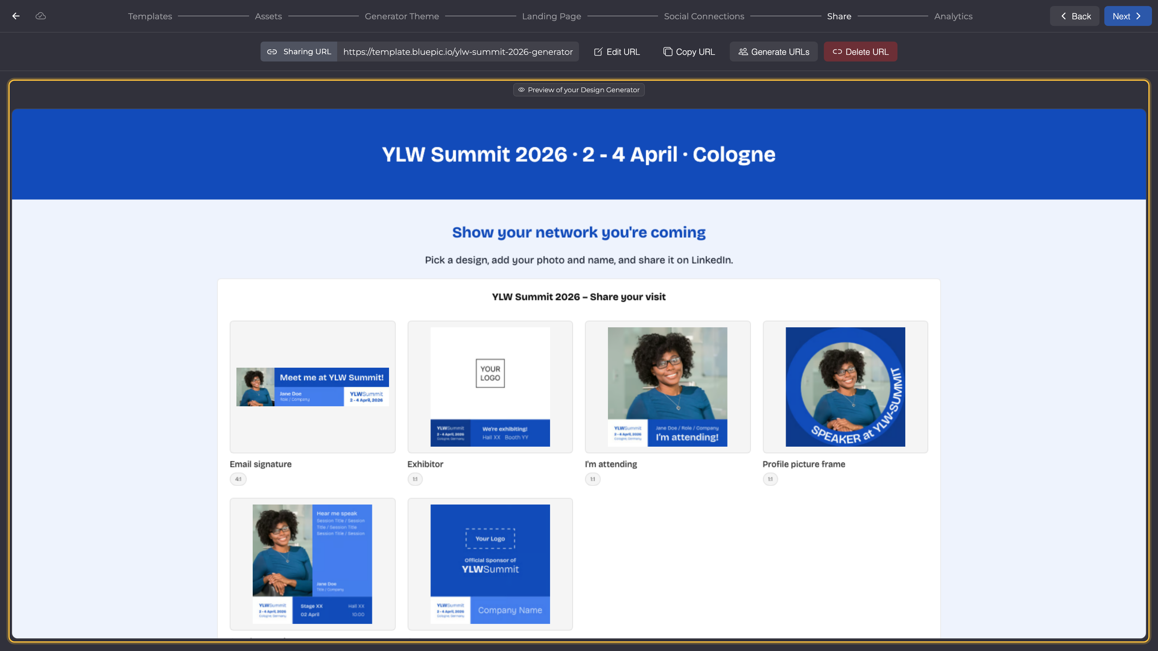
Task: Click Edit URL
Action: click(617, 52)
